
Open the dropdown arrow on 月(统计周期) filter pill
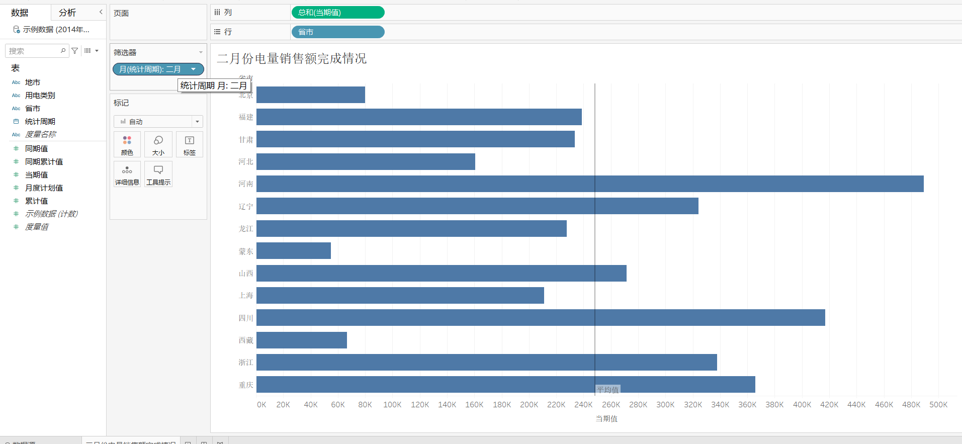[x=194, y=69]
